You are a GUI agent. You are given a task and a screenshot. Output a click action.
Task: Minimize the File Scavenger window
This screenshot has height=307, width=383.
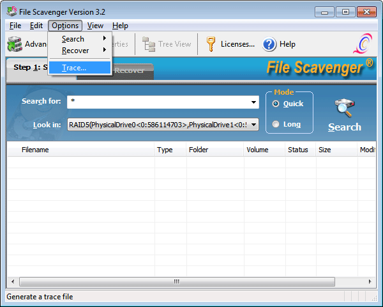point(324,12)
